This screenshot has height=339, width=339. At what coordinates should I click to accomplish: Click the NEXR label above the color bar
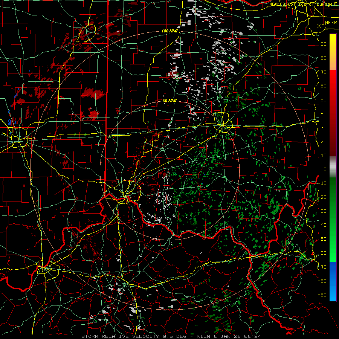pyautogui.click(x=331, y=23)
